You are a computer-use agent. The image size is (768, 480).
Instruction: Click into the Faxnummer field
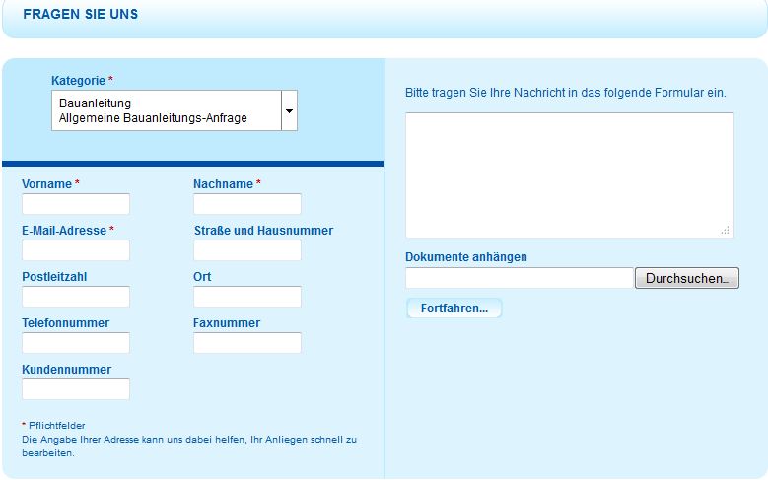tap(247, 343)
